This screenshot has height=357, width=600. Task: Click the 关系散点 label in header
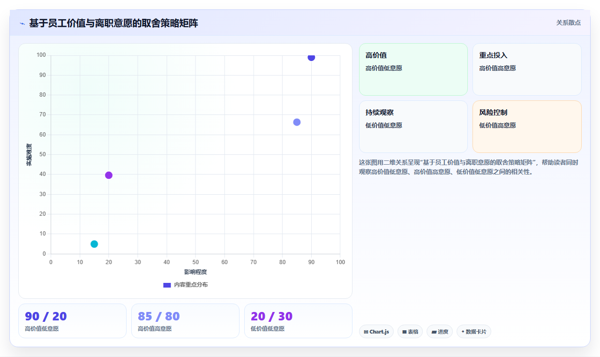tap(568, 23)
